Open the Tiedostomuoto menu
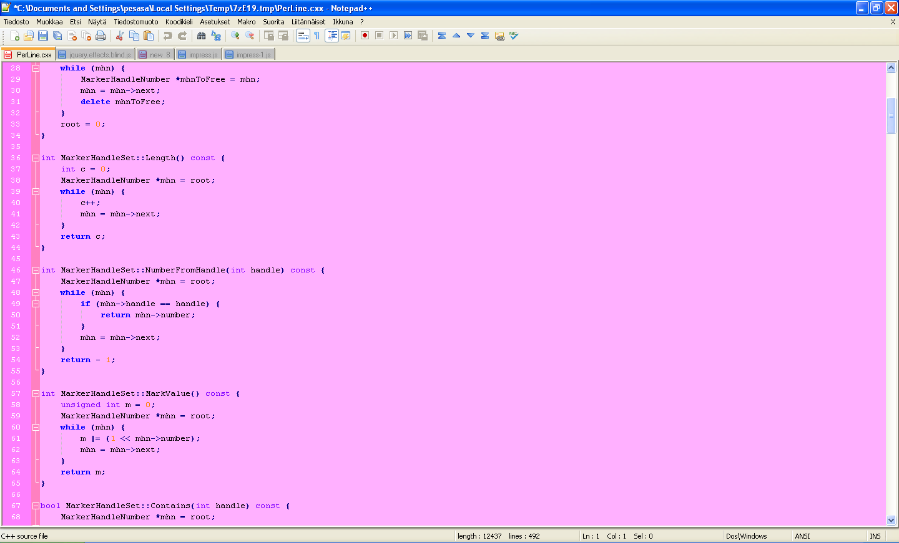899x543 pixels. tap(136, 22)
